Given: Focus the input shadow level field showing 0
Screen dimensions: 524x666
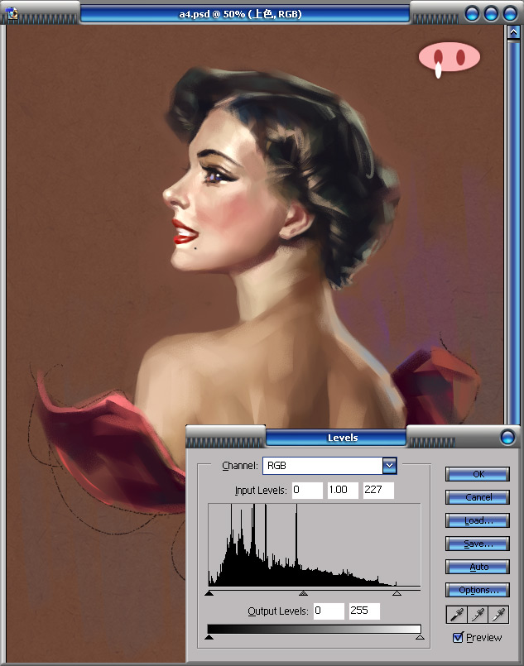Looking at the screenshot, I should point(307,490).
